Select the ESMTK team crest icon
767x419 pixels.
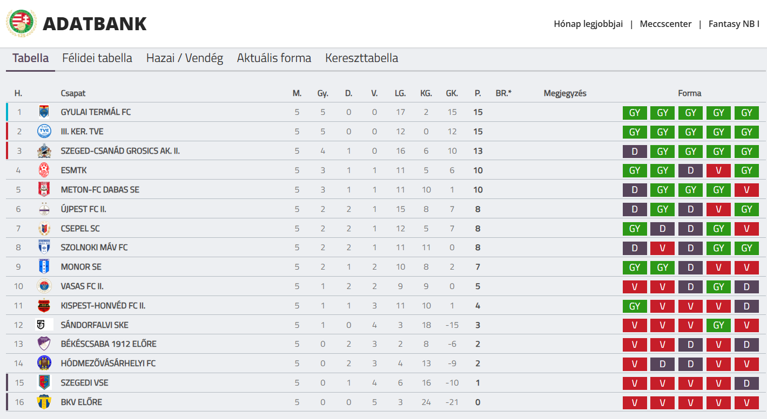44,170
